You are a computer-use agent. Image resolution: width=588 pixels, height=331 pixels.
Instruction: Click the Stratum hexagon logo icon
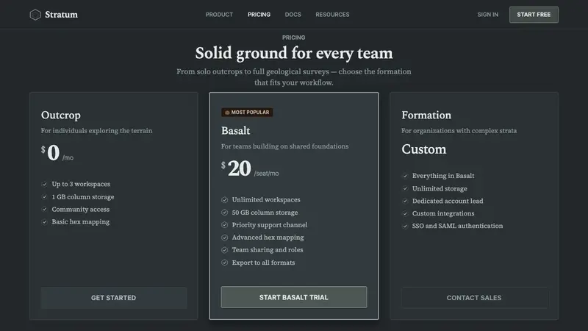(35, 15)
